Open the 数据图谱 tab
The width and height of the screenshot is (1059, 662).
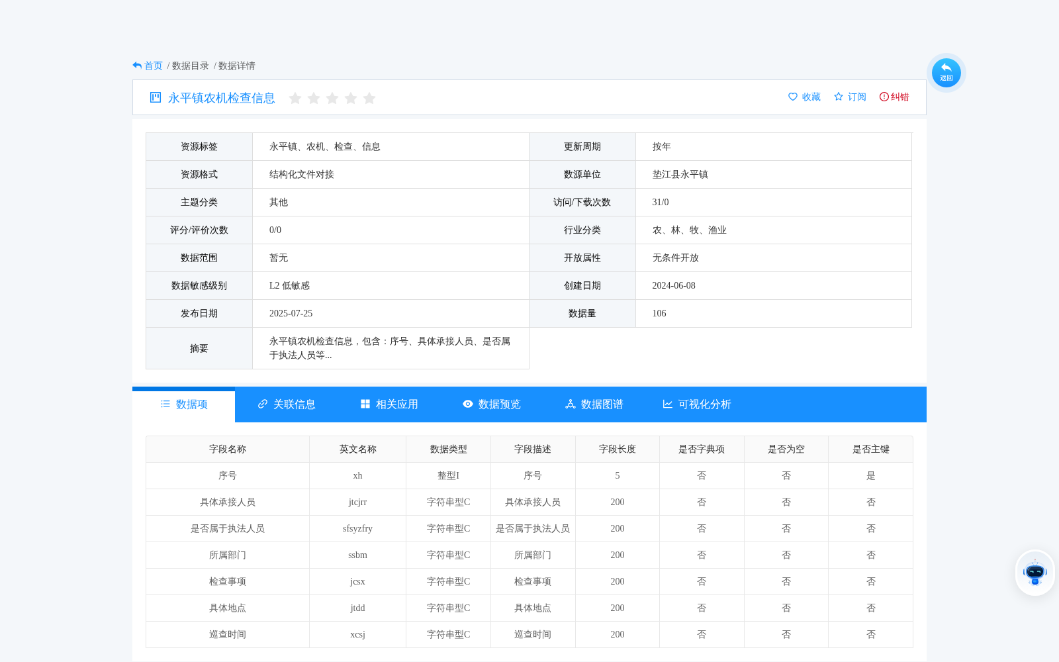point(594,404)
